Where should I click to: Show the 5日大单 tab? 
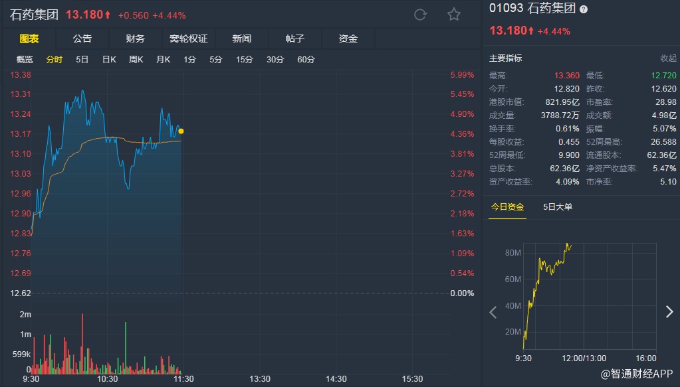coord(557,207)
